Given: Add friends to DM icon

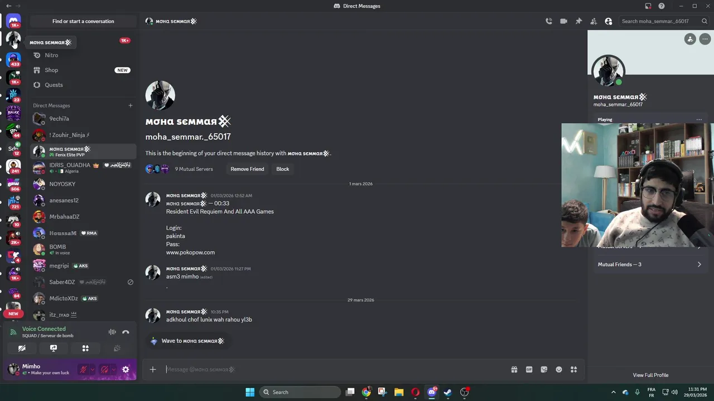Looking at the screenshot, I should [594, 21].
